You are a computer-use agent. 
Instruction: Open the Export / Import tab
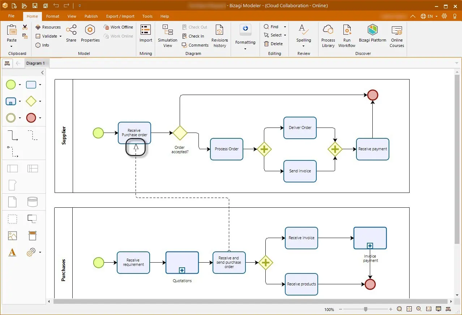click(x=120, y=16)
